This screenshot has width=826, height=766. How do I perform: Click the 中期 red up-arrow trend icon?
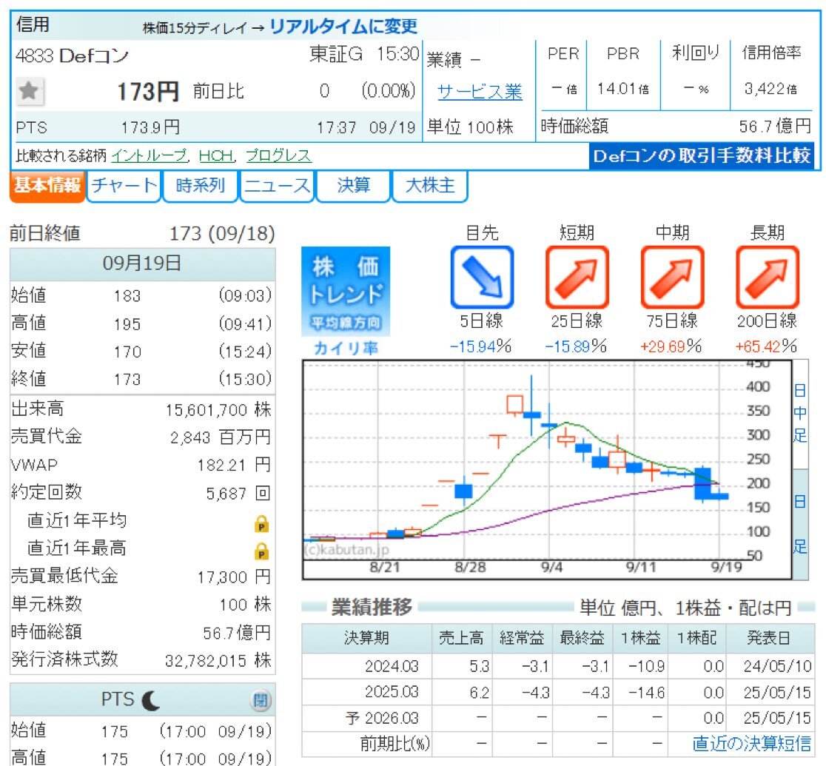[672, 277]
